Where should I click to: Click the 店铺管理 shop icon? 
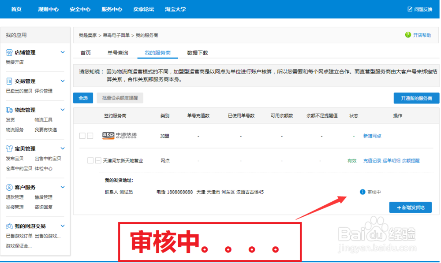pyautogui.click(x=9, y=52)
